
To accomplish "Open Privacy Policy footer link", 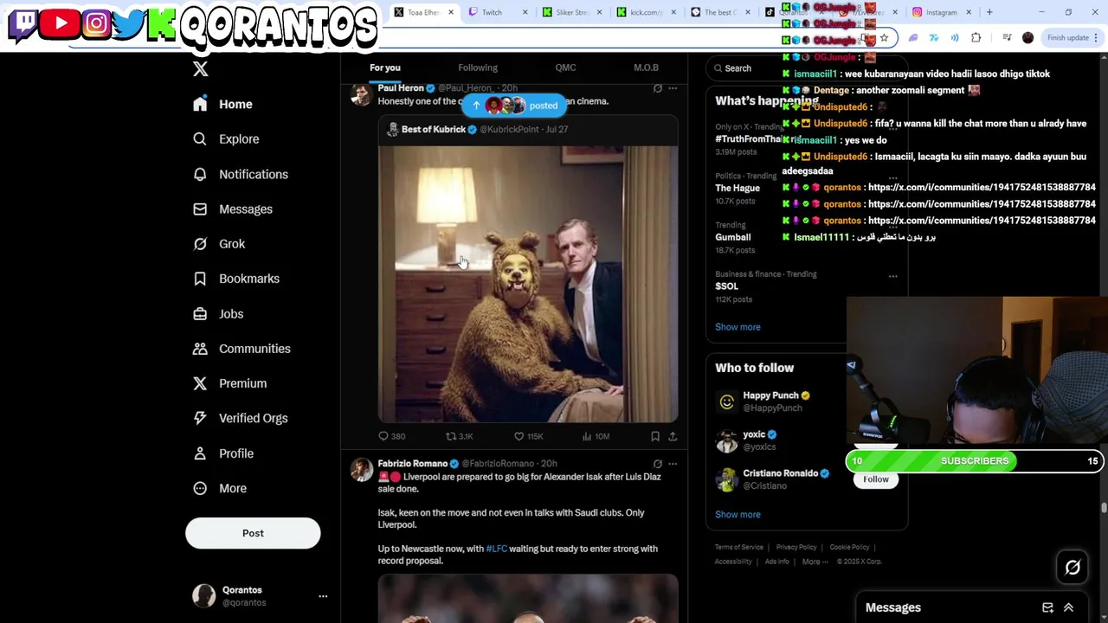I will (796, 547).
